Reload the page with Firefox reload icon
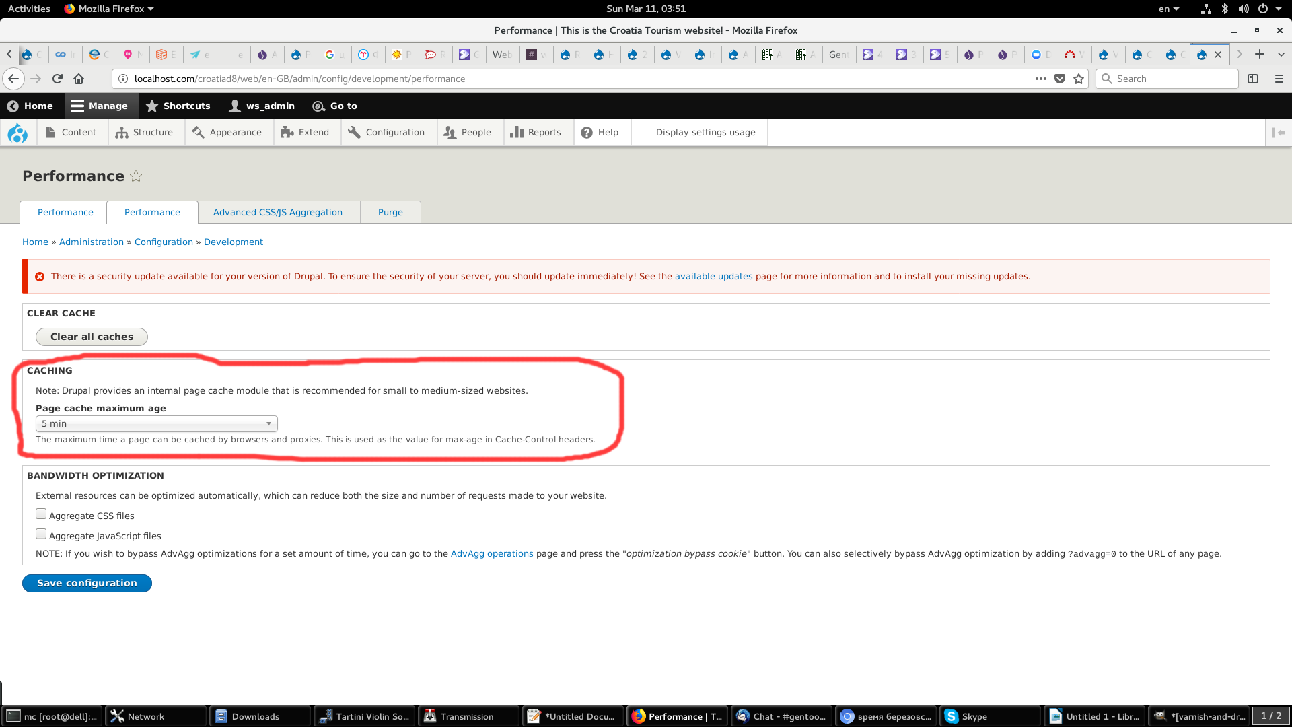Viewport: 1292px width, 727px height. click(x=57, y=79)
